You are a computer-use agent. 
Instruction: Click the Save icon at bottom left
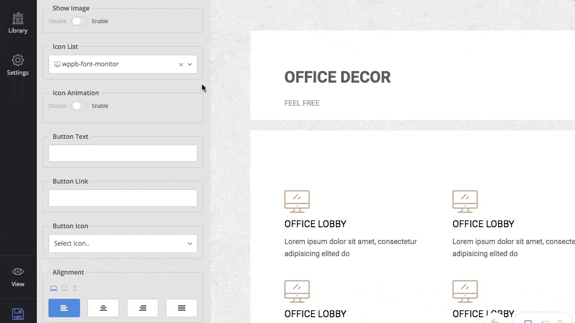pos(18,314)
